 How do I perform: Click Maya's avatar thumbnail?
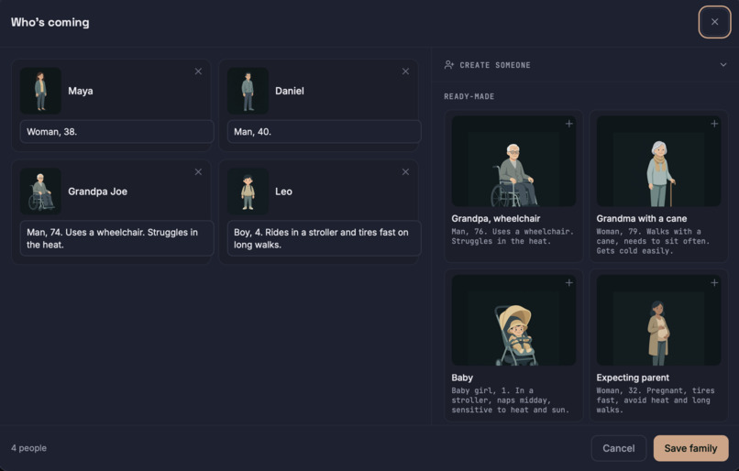click(40, 91)
